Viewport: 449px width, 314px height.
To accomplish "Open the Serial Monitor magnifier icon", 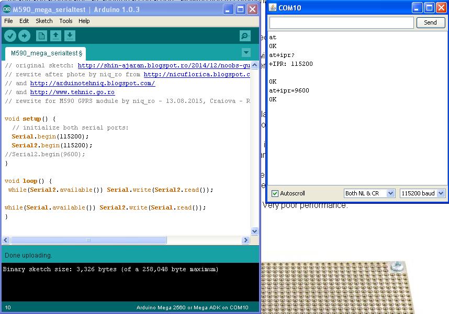I will click(x=244, y=36).
